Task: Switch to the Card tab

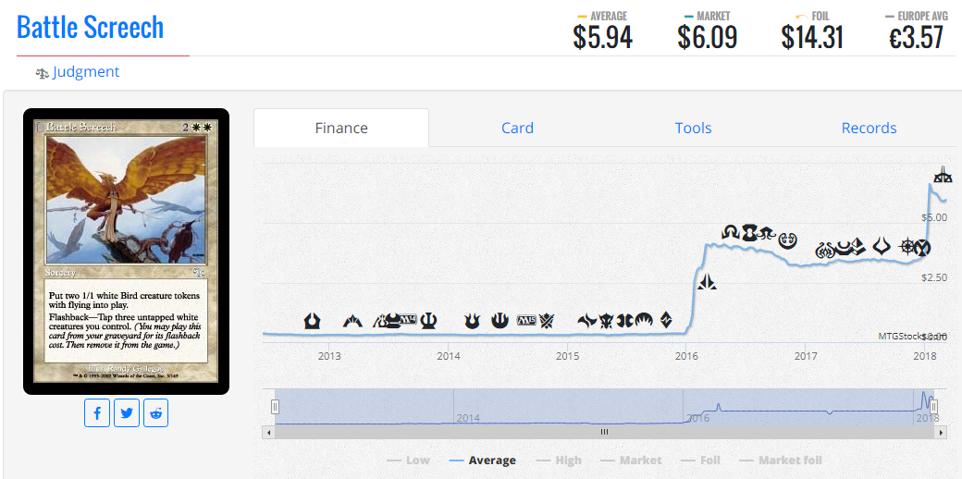Action: pos(517,129)
